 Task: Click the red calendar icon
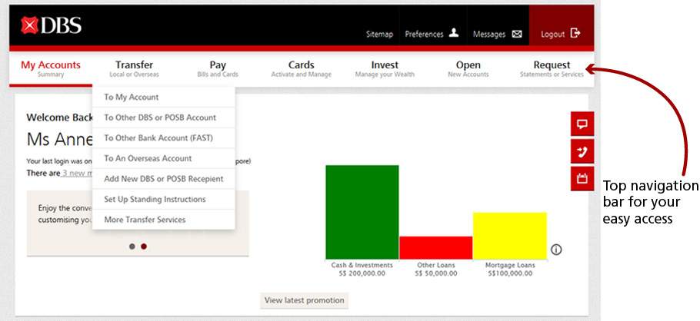pos(582,179)
